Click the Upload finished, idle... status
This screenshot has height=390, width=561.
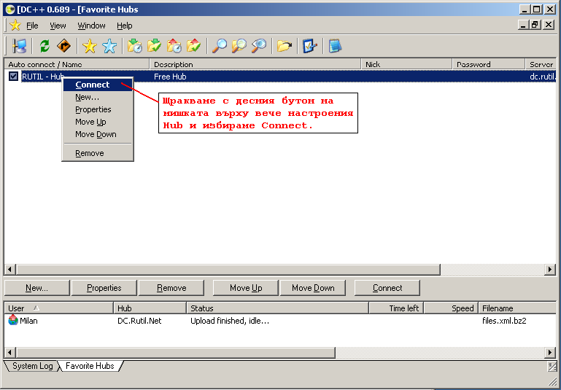point(230,321)
